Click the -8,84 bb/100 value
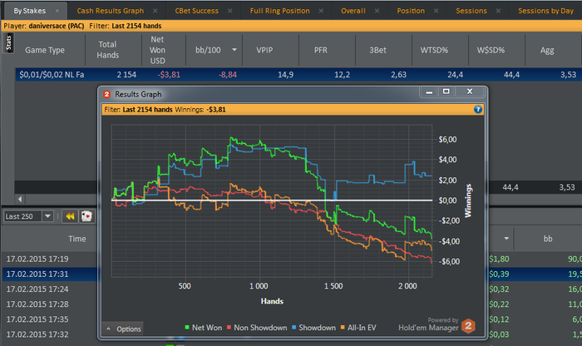582x346 pixels. click(228, 75)
